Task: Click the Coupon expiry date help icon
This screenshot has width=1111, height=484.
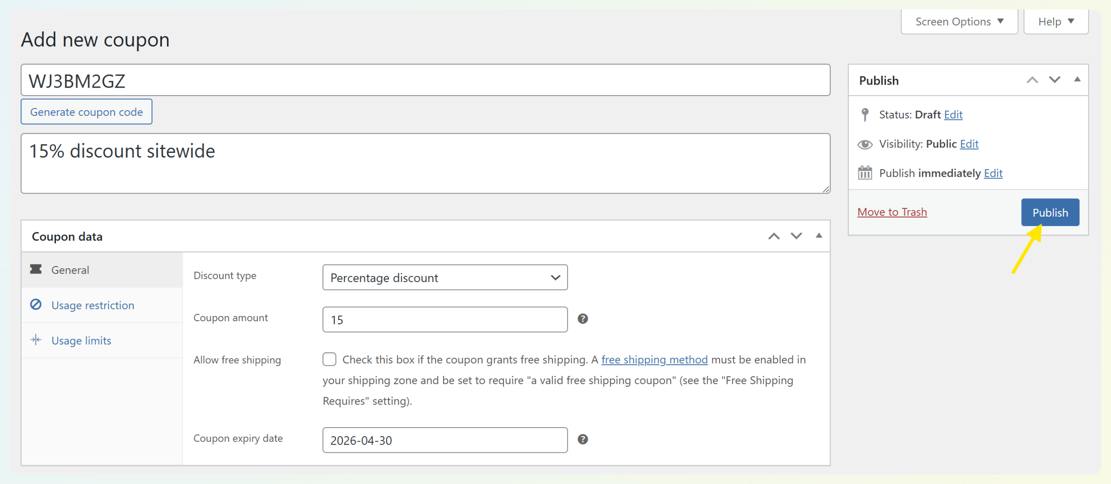Action: 582,439
